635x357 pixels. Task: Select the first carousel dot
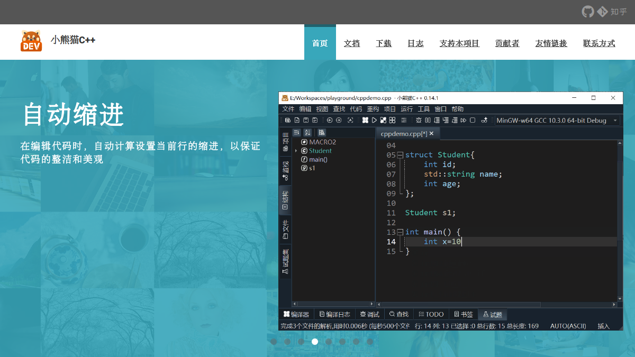point(274,342)
